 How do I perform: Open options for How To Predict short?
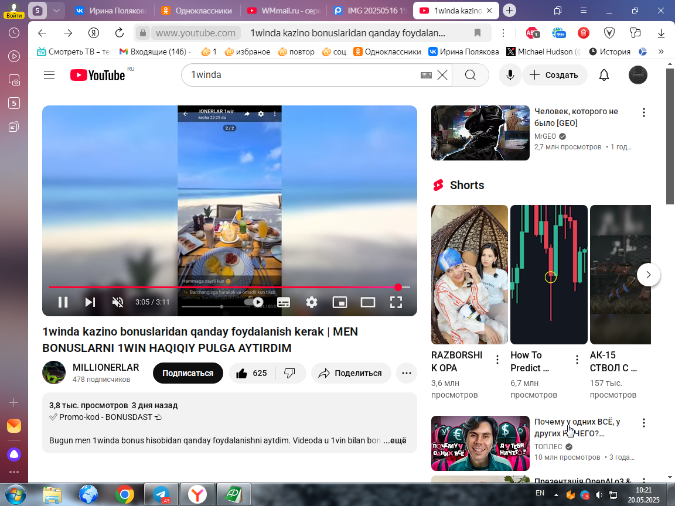tap(577, 360)
